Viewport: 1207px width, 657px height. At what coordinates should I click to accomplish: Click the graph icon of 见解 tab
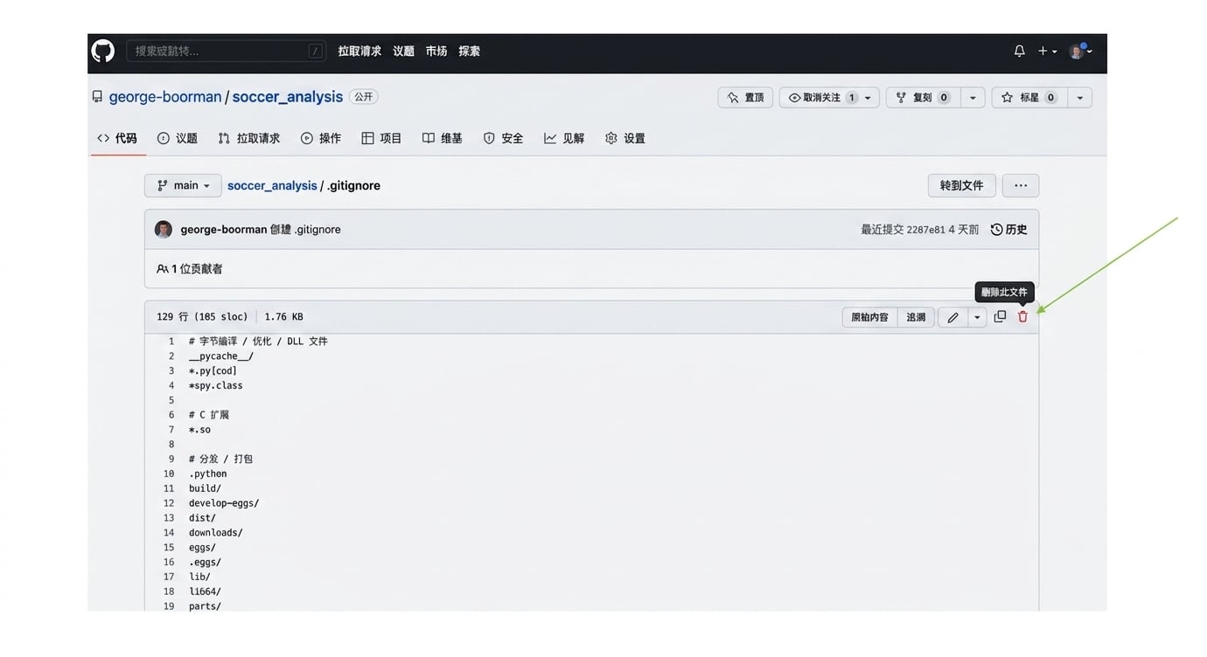pos(550,138)
